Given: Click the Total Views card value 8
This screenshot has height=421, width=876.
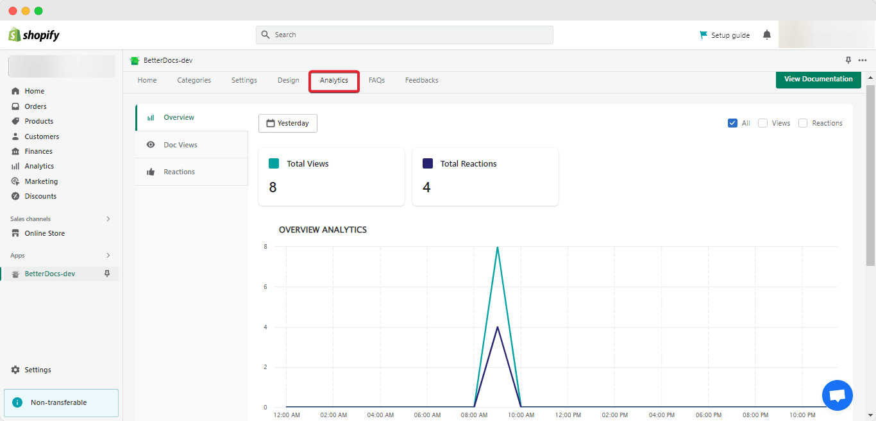Looking at the screenshot, I should (x=273, y=187).
